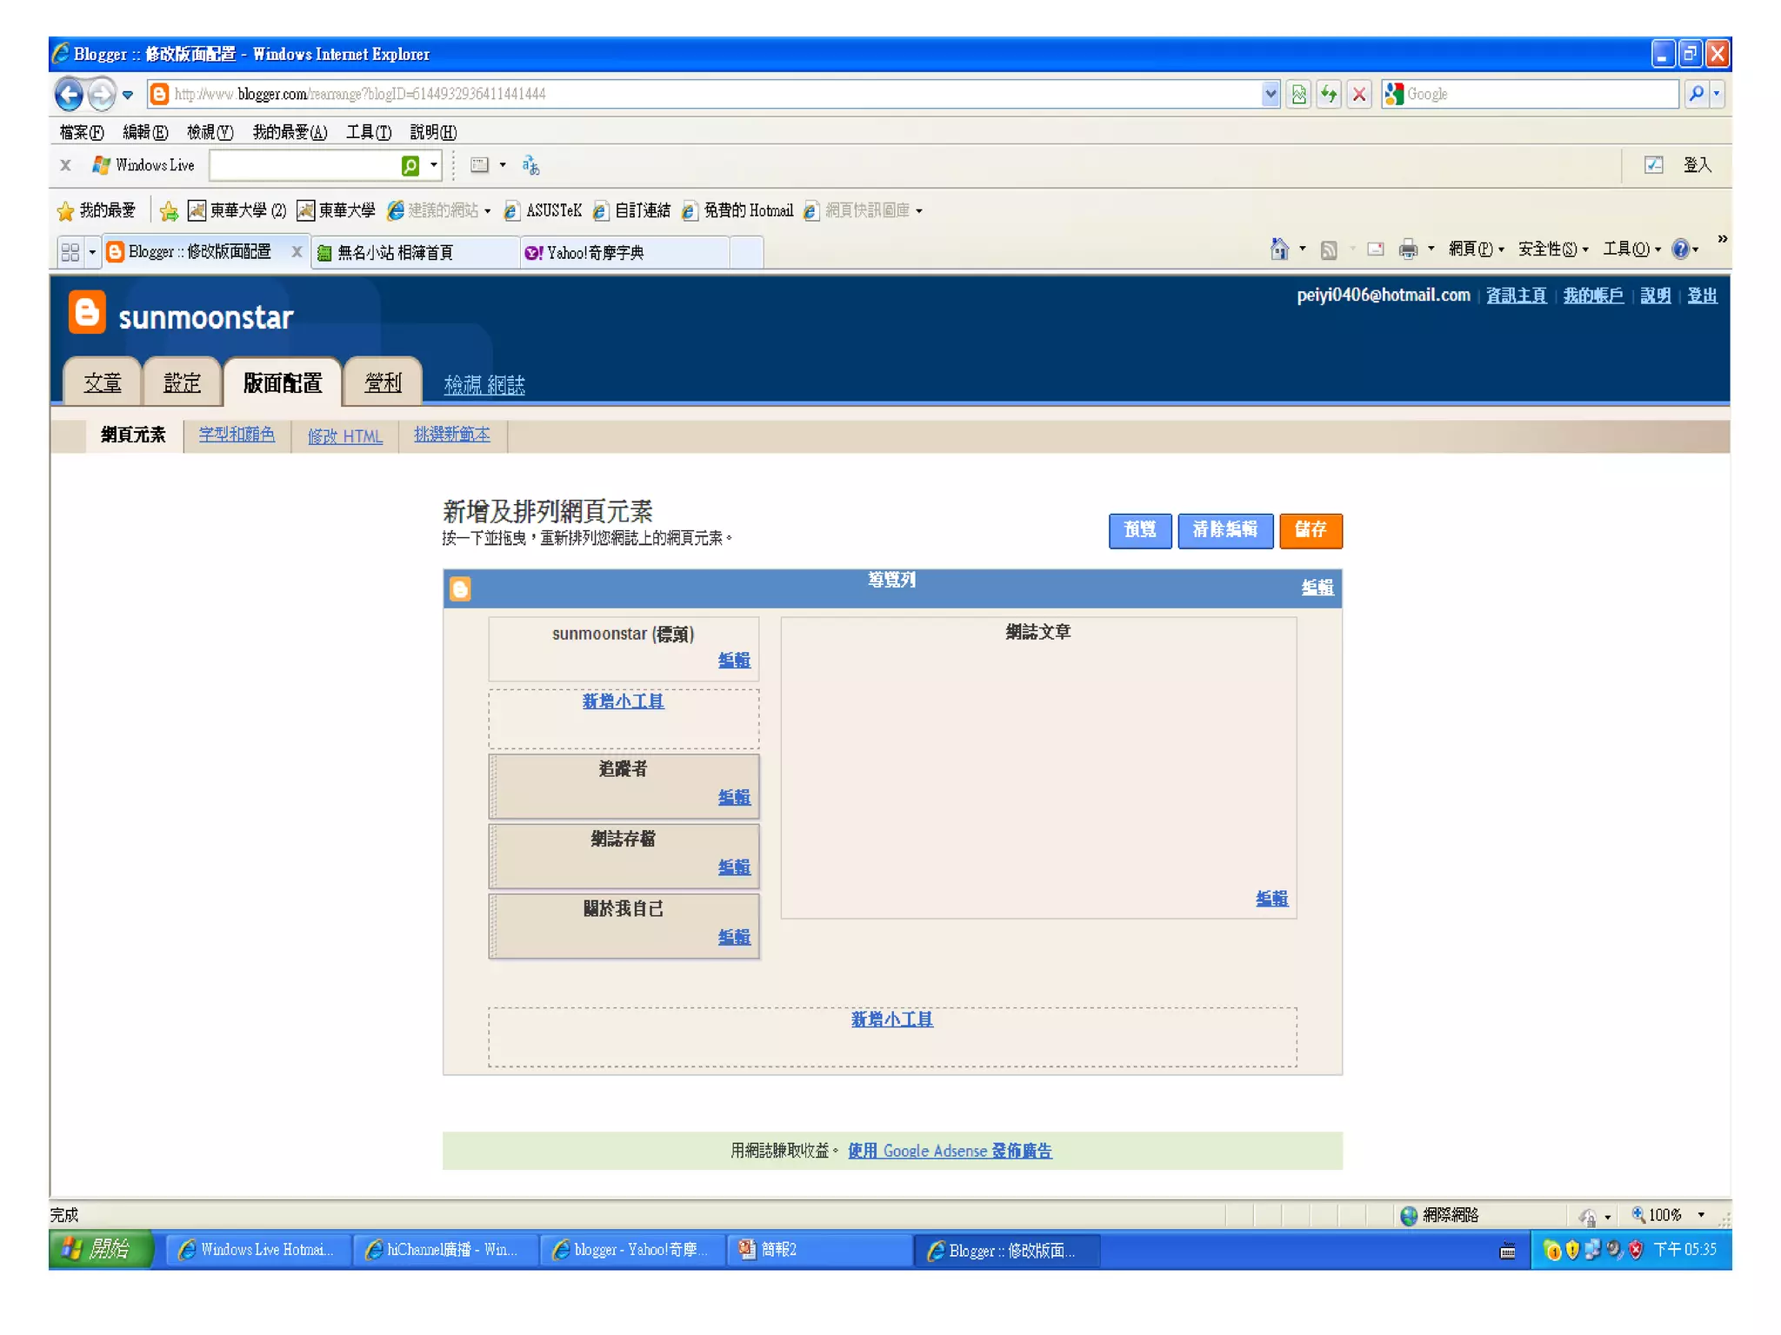Open the 我的最愛 menu in menu bar

coord(290,132)
